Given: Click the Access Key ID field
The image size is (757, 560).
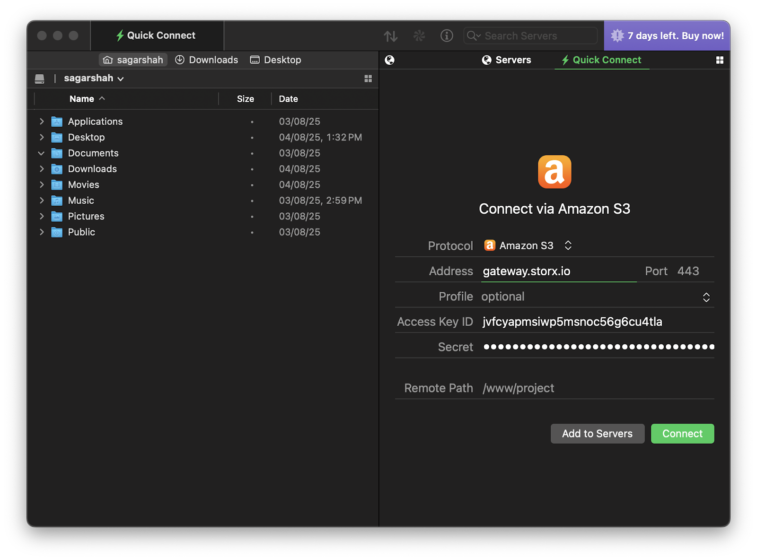Looking at the screenshot, I should pos(598,322).
